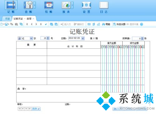This screenshot has height=114, width=156.
Task: Click the voucher type icon left of 记
Action: click(19, 38)
